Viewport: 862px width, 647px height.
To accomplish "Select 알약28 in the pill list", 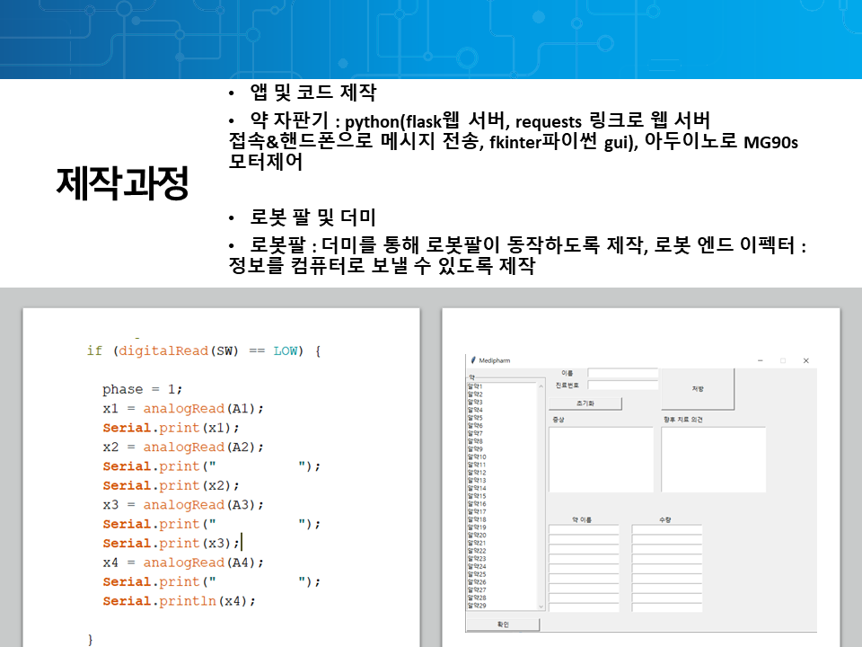I will [x=477, y=598].
